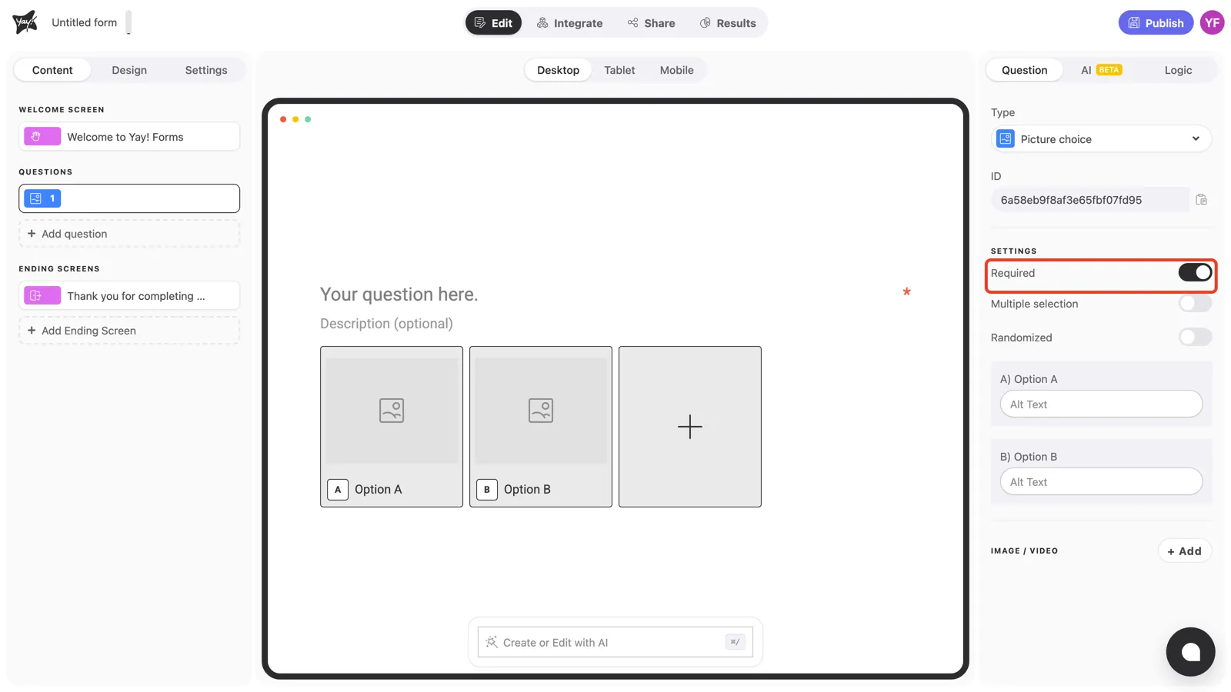Enable Multiple selection toggle
This screenshot has height=692, width=1231.
tap(1195, 304)
